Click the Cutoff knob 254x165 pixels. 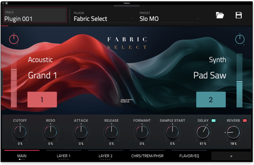20,132
